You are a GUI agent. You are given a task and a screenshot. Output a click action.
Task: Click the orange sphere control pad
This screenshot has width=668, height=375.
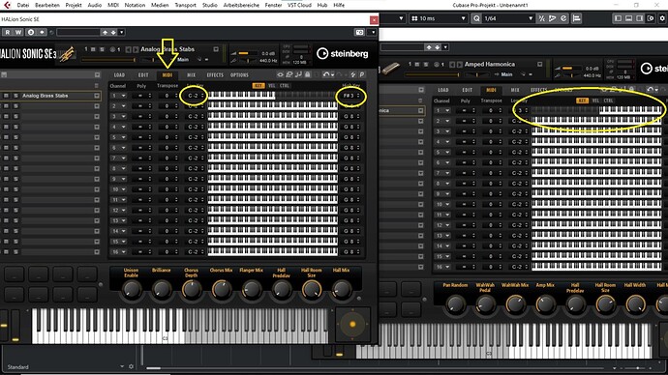click(352, 324)
